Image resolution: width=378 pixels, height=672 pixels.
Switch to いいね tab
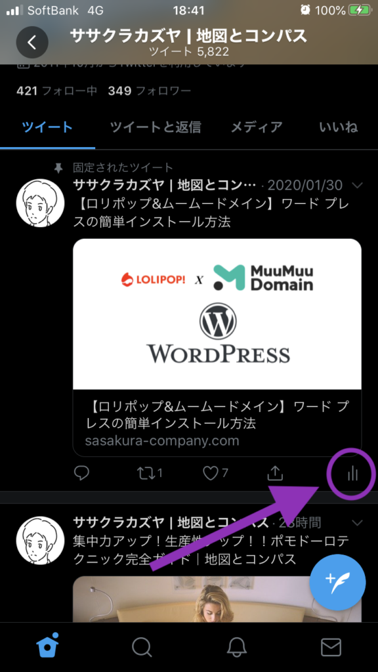pos(339,127)
